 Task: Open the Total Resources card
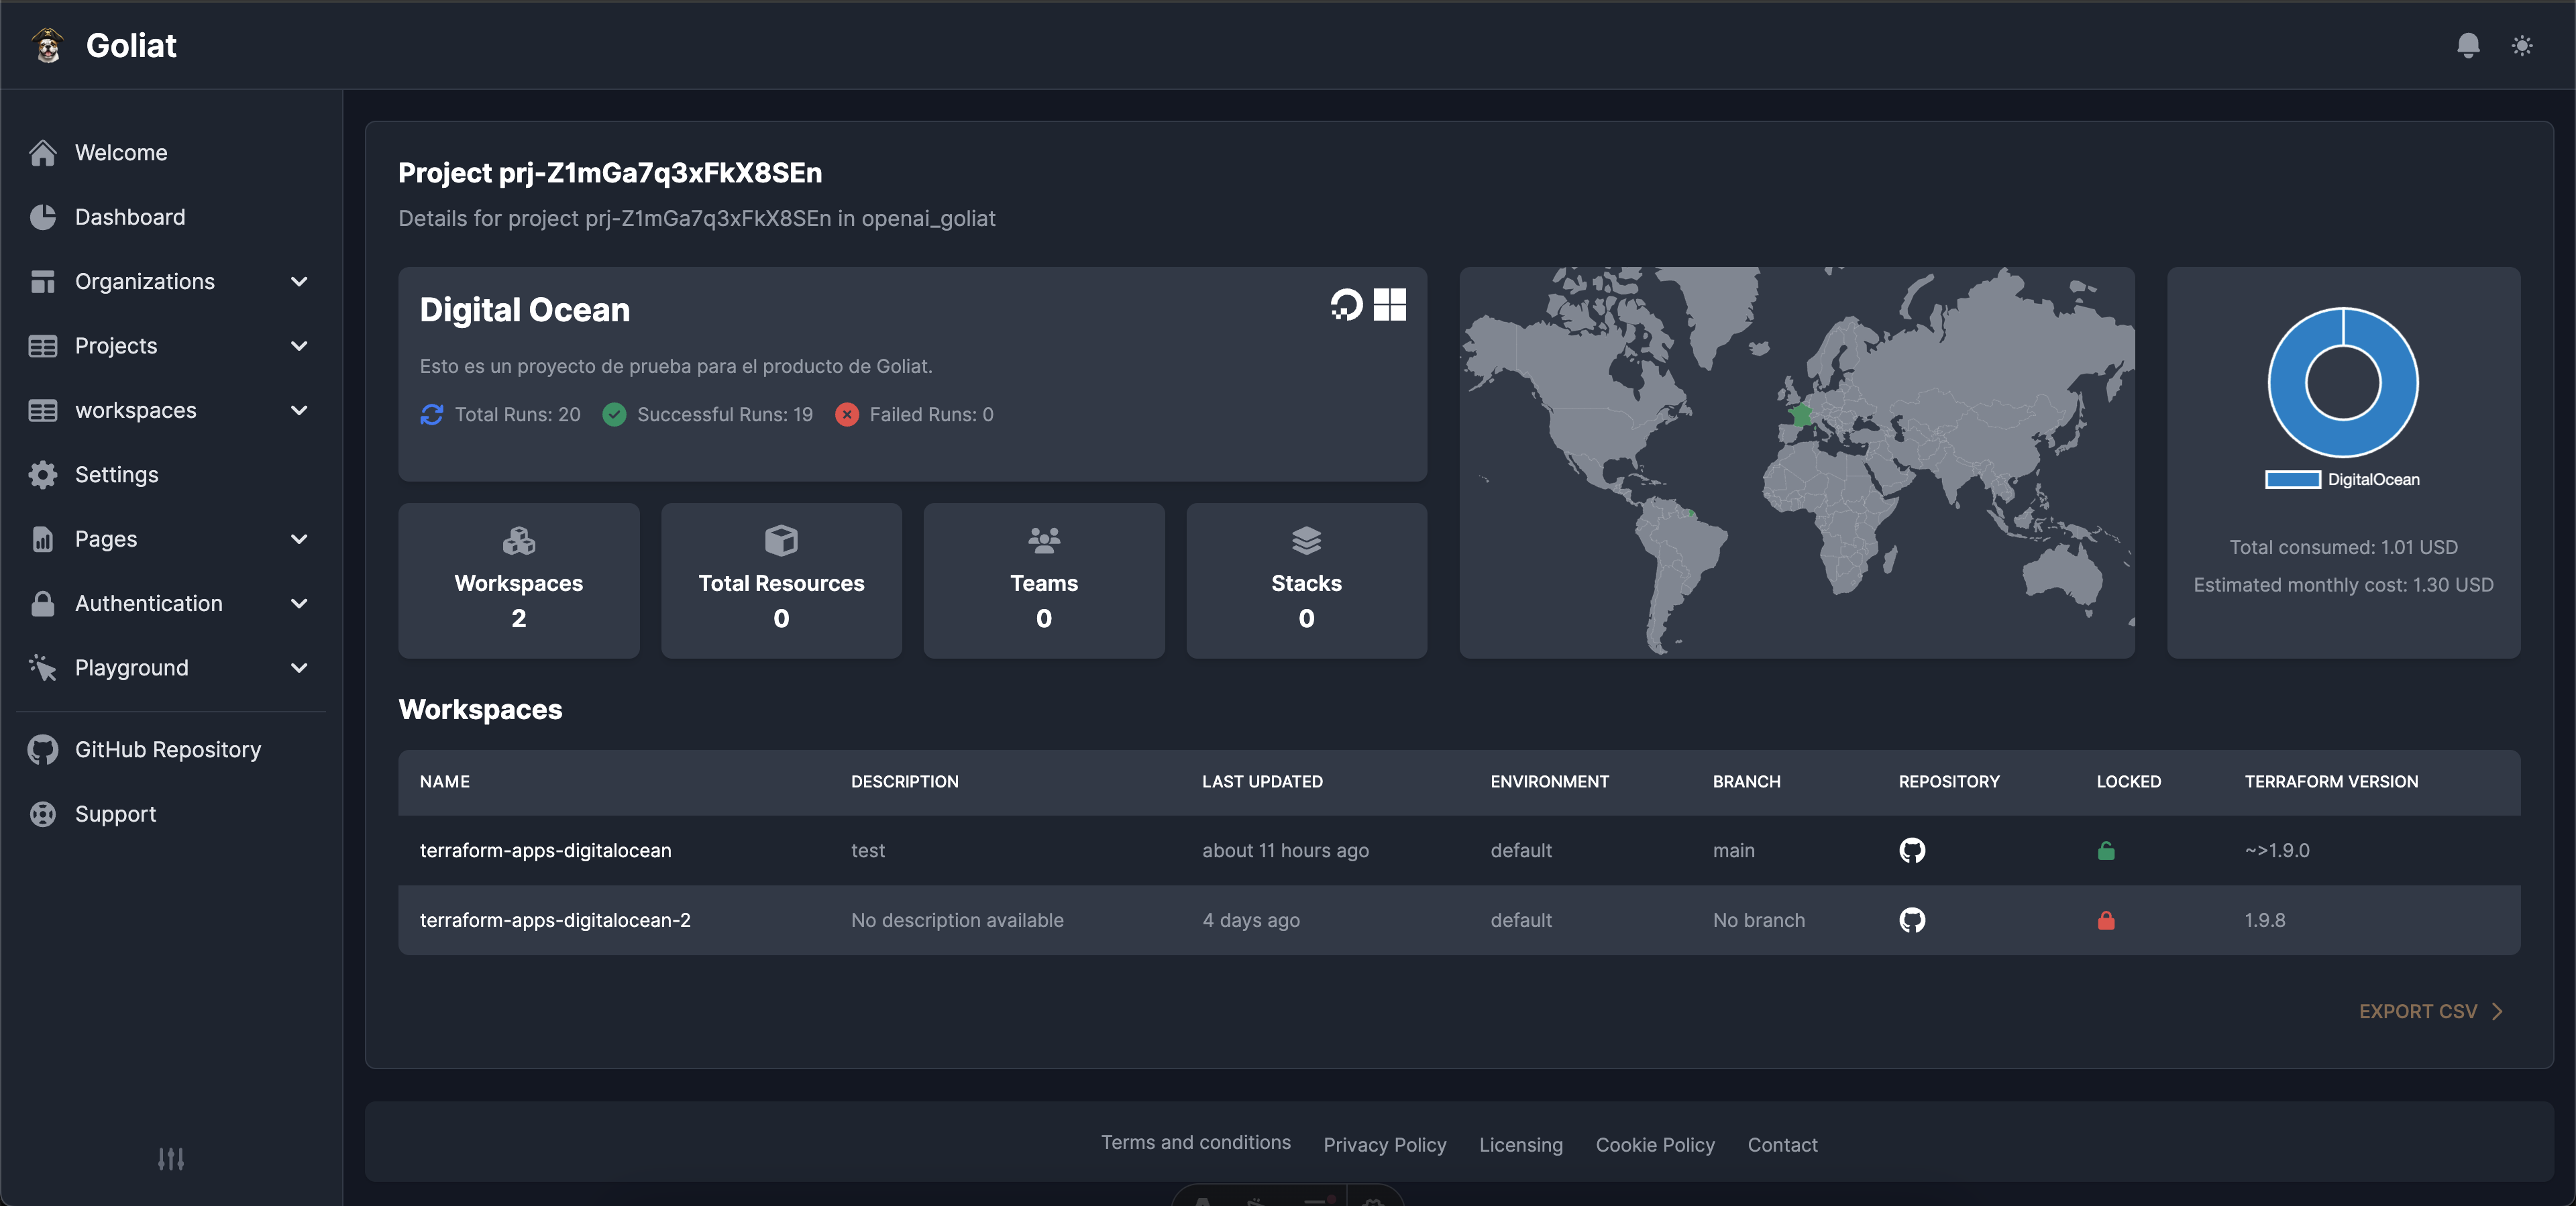[781, 580]
